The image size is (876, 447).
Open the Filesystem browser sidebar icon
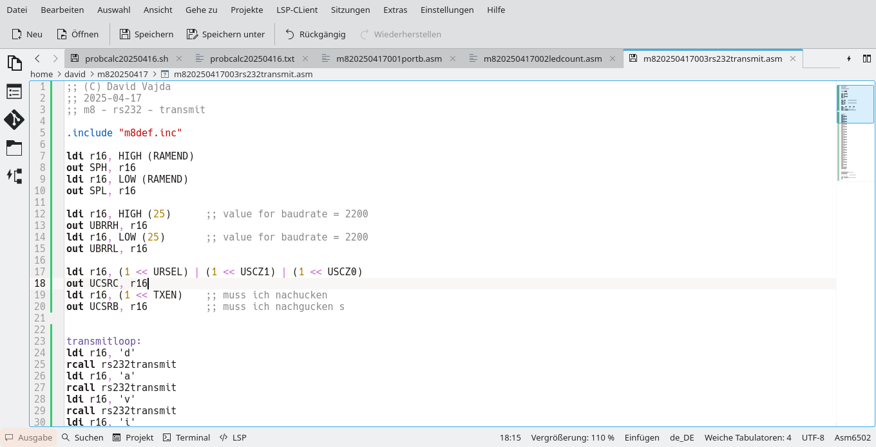14,148
